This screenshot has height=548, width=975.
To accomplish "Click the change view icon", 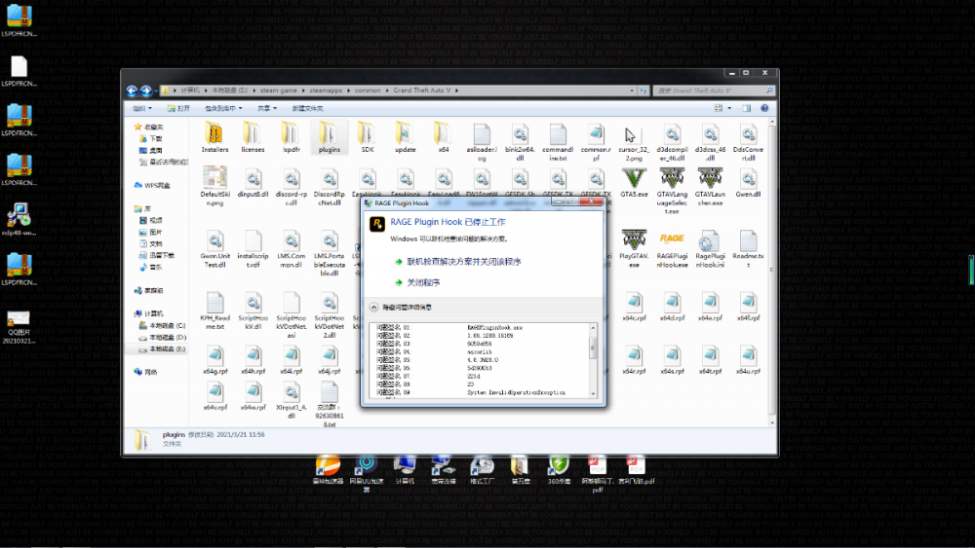I will pyautogui.click(x=719, y=108).
